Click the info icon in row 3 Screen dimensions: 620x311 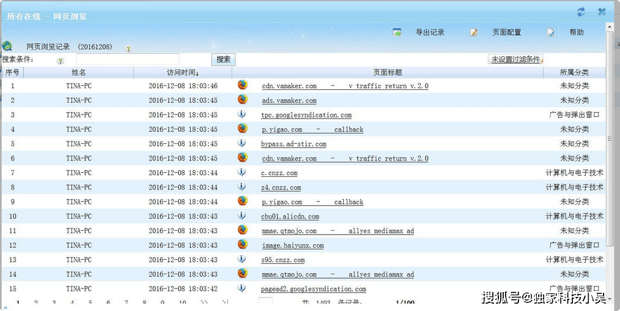pos(242,114)
